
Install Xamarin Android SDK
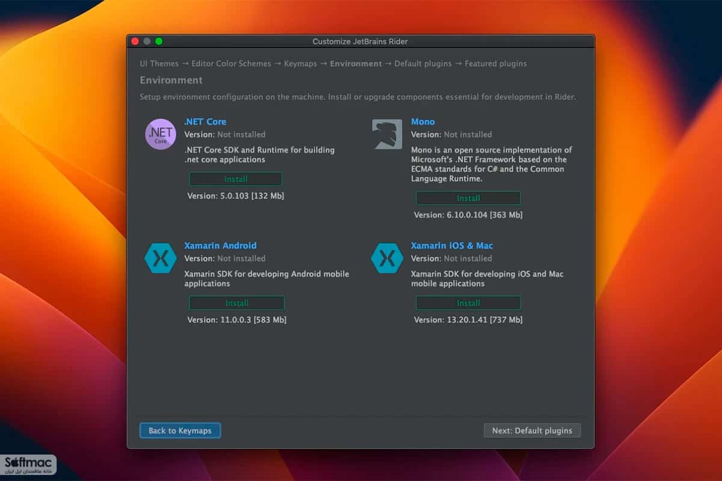tap(237, 303)
